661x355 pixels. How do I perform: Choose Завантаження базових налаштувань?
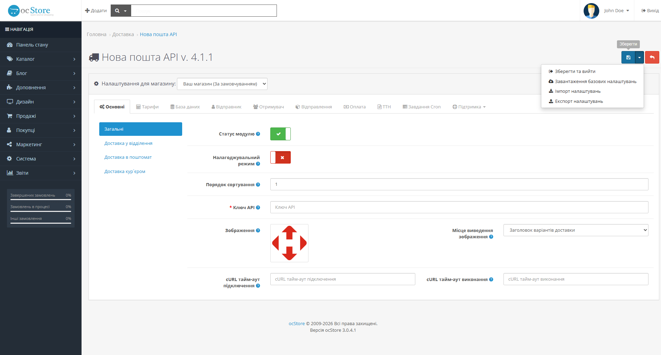tap(592, 81)
